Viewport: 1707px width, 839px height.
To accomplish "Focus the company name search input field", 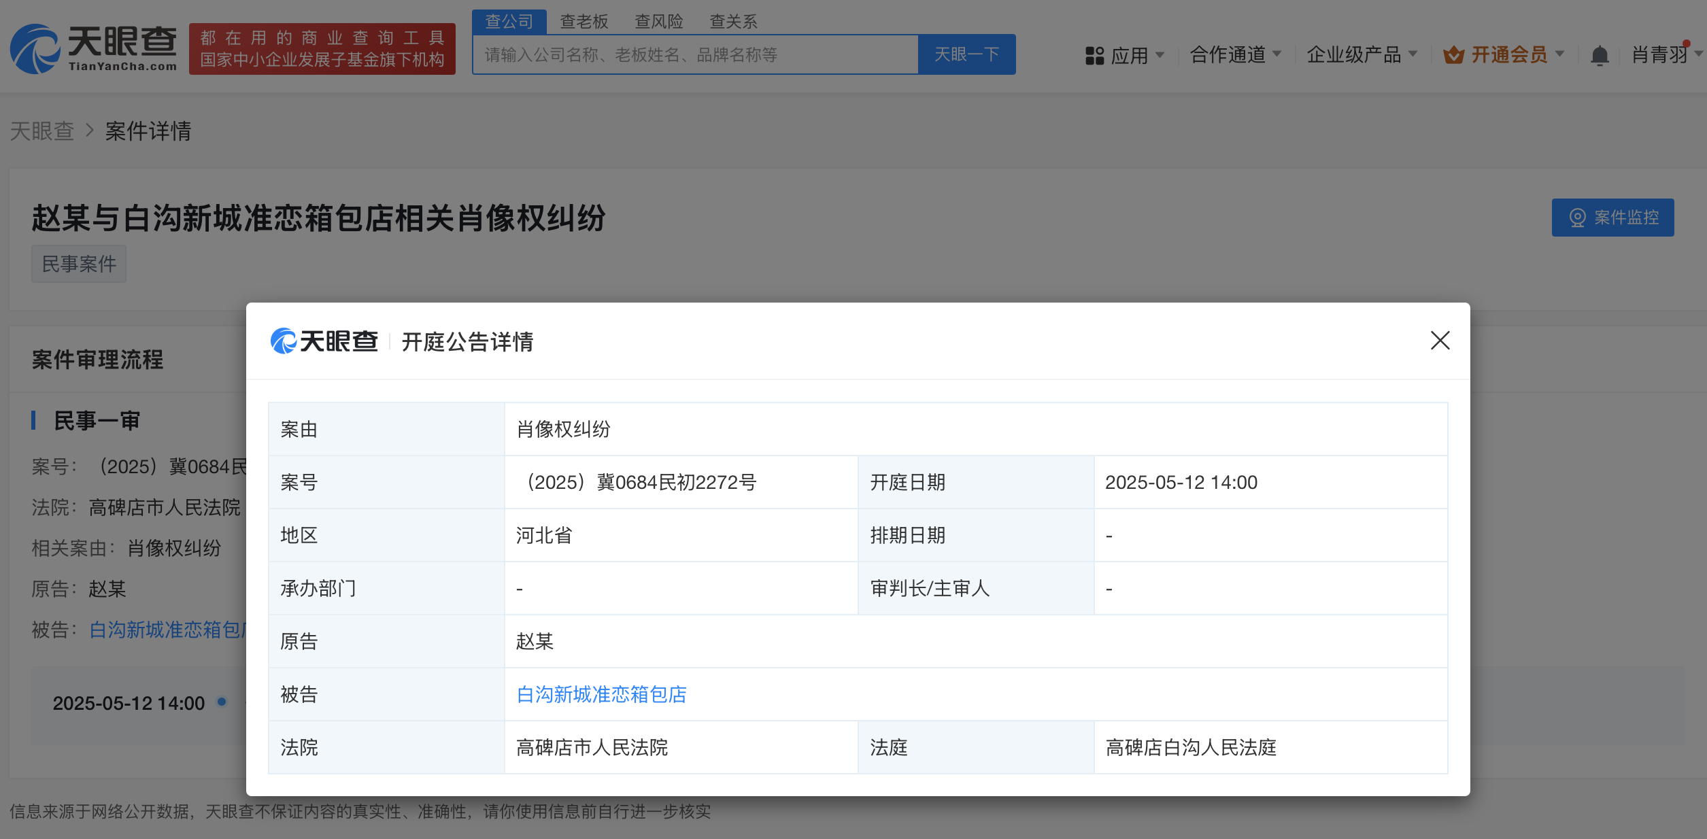I will pos(695,54).
